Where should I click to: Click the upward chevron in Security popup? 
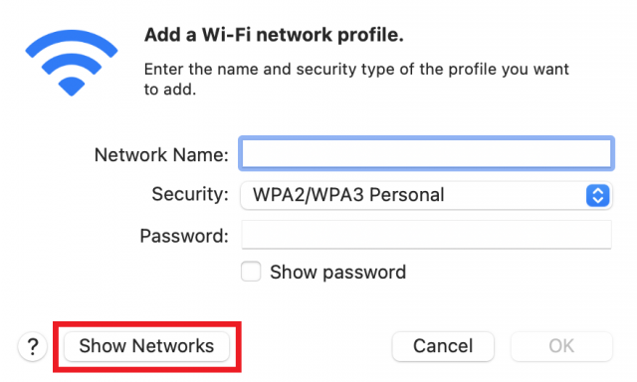tap(597, 190)
